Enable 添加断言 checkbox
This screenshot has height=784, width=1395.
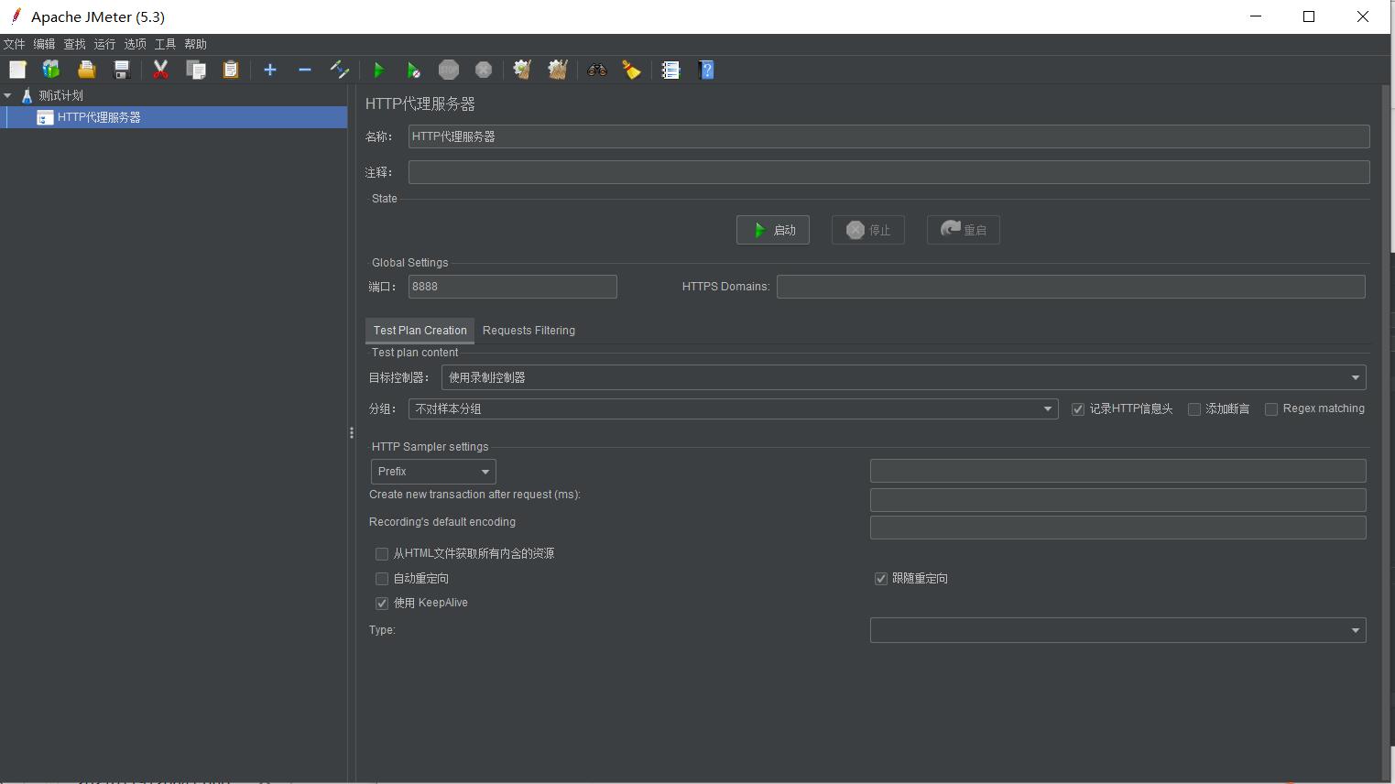tap(1194, 409)
